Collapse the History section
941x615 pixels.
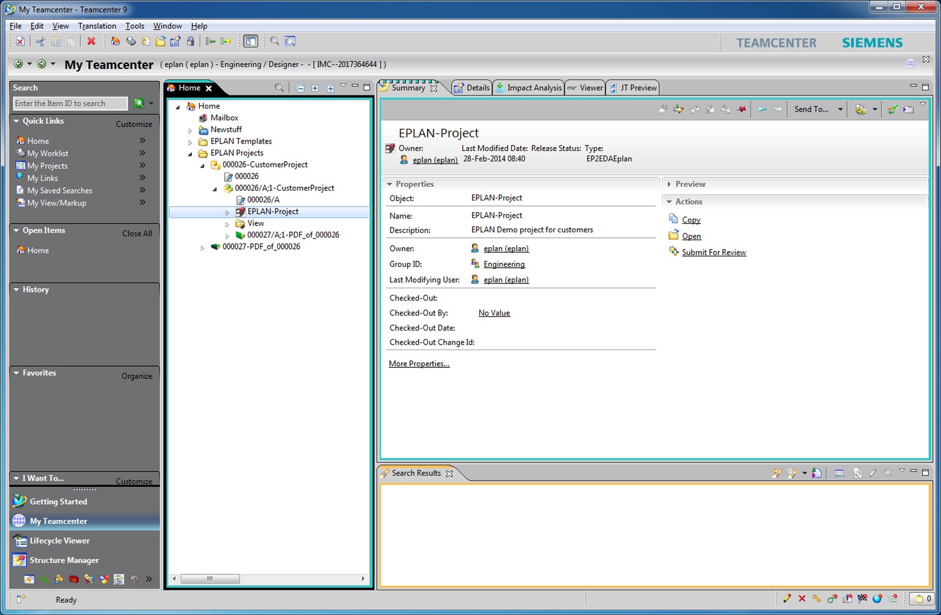[17, 289]
